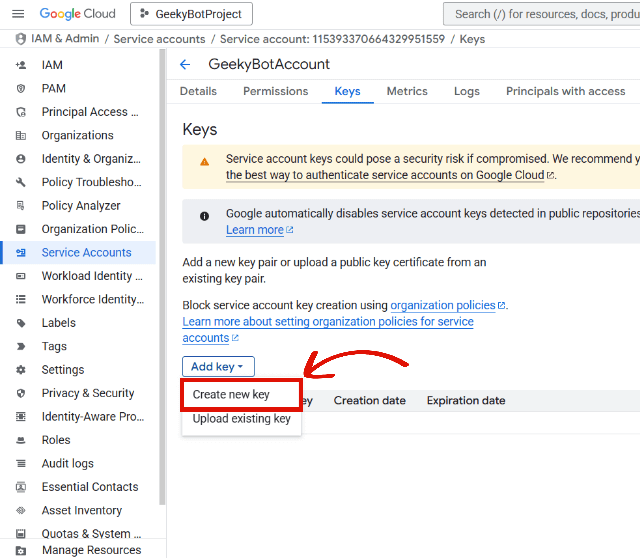Open the Add key dropdown
This screenshot has width=640, height=558.
[218, 367]
